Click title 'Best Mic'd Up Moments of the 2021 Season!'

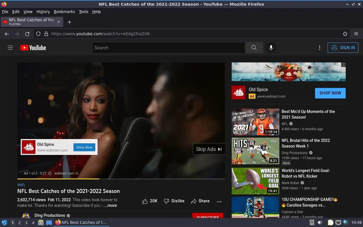[308, 114]
